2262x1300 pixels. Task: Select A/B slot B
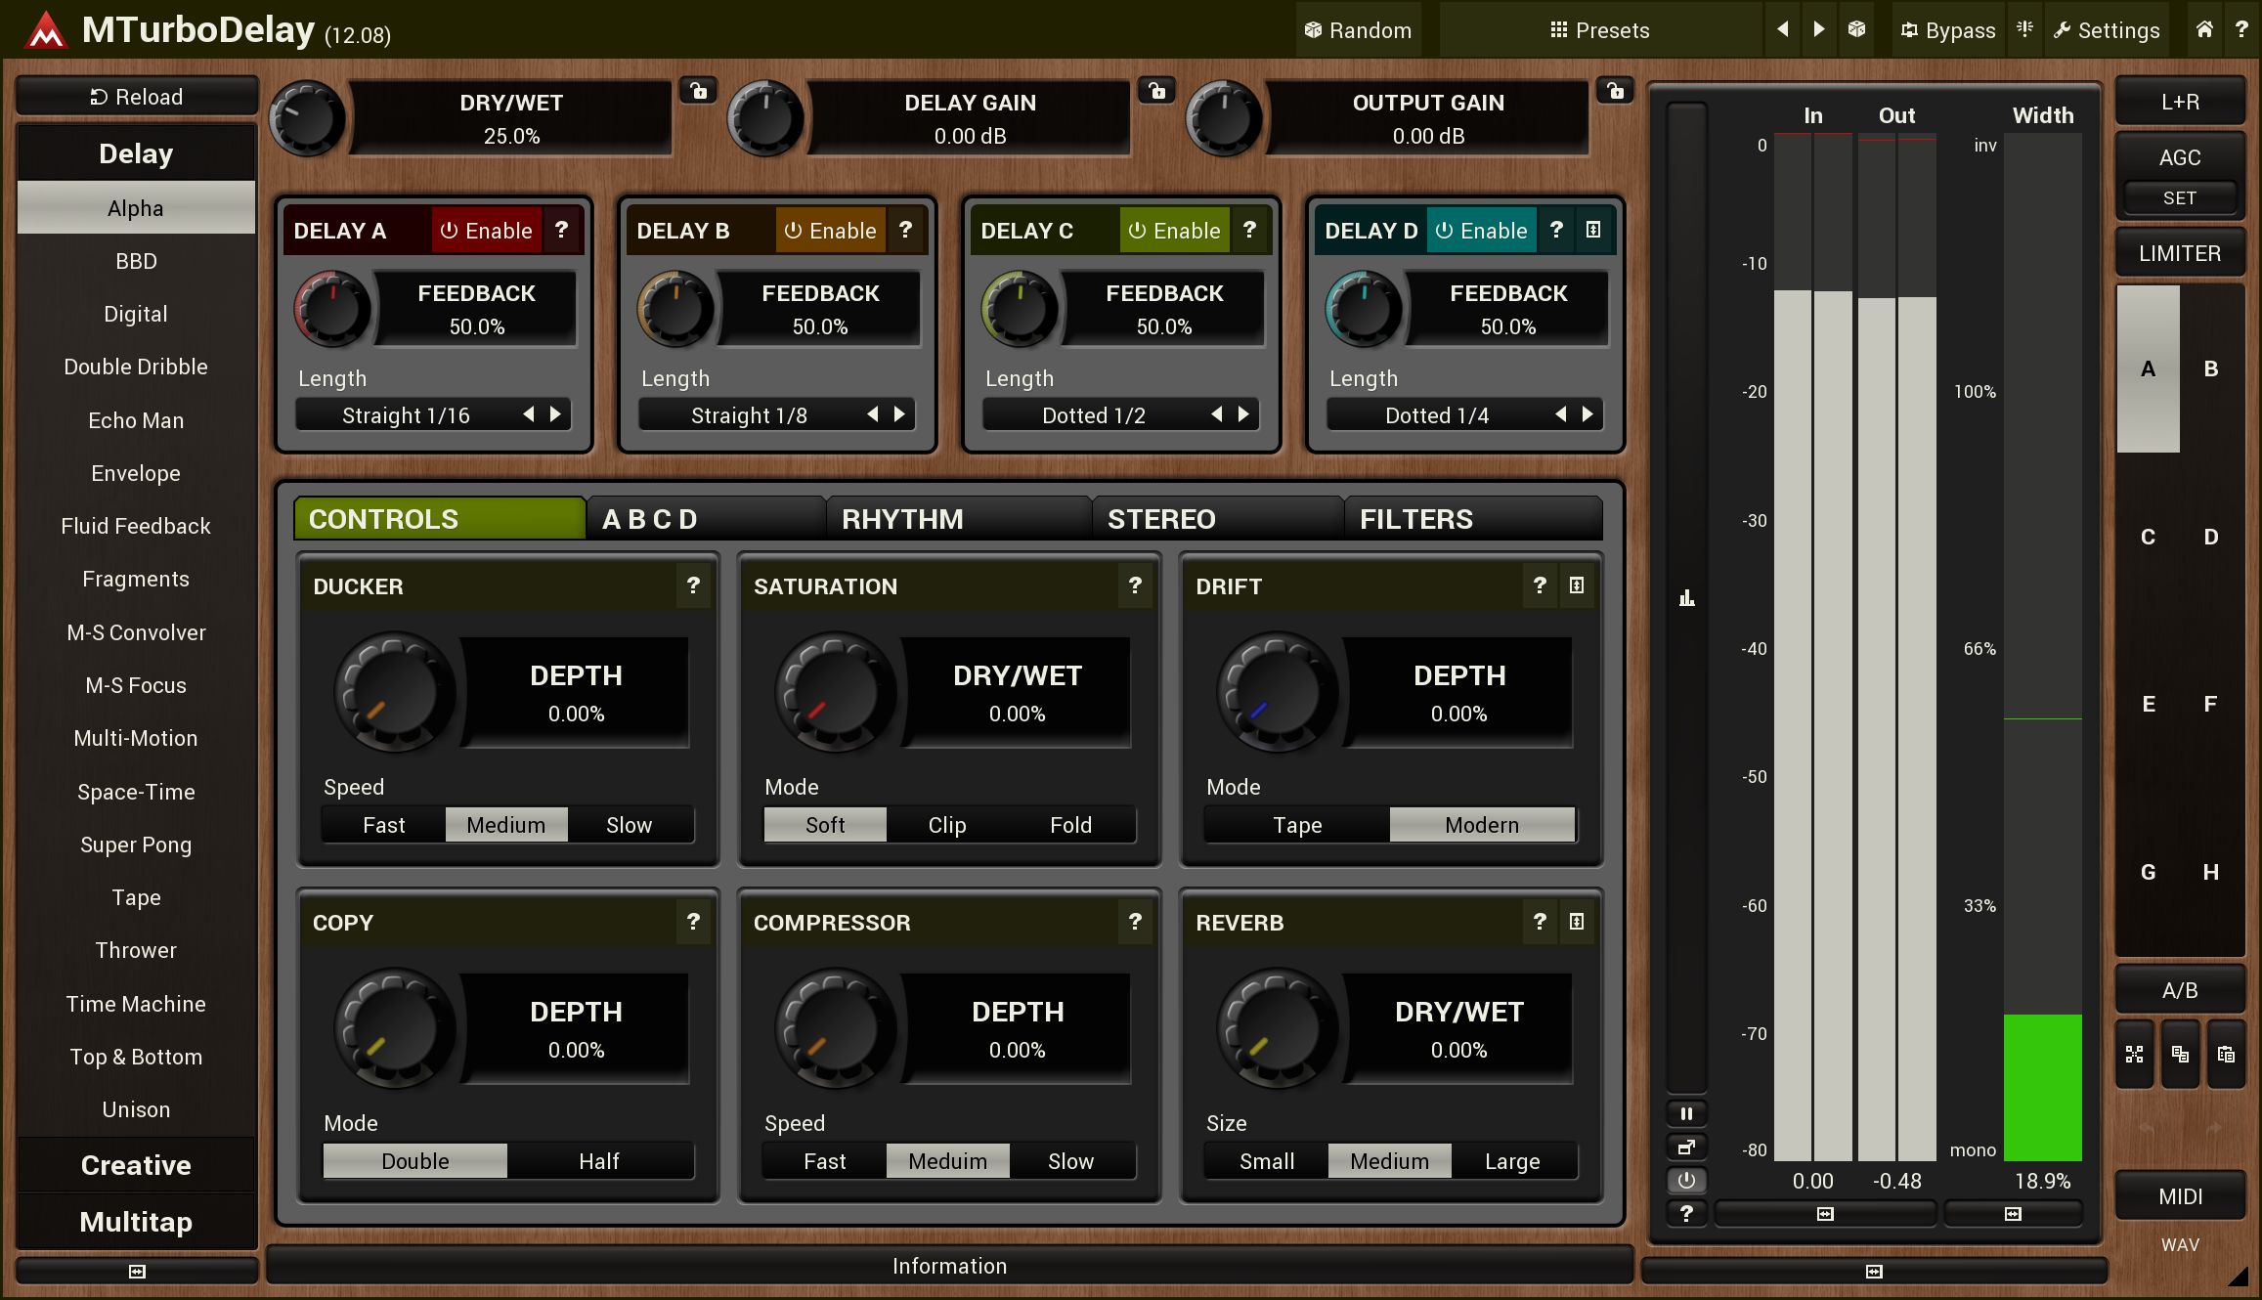2211,368
